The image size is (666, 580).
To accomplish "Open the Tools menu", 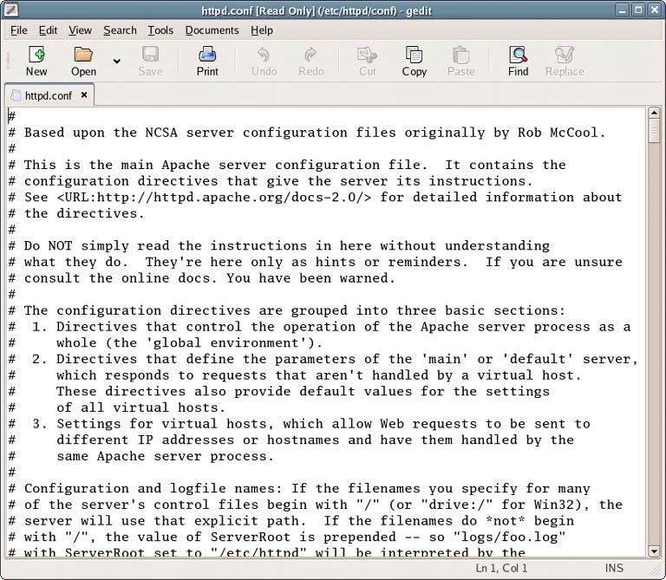I will [160, 30].
